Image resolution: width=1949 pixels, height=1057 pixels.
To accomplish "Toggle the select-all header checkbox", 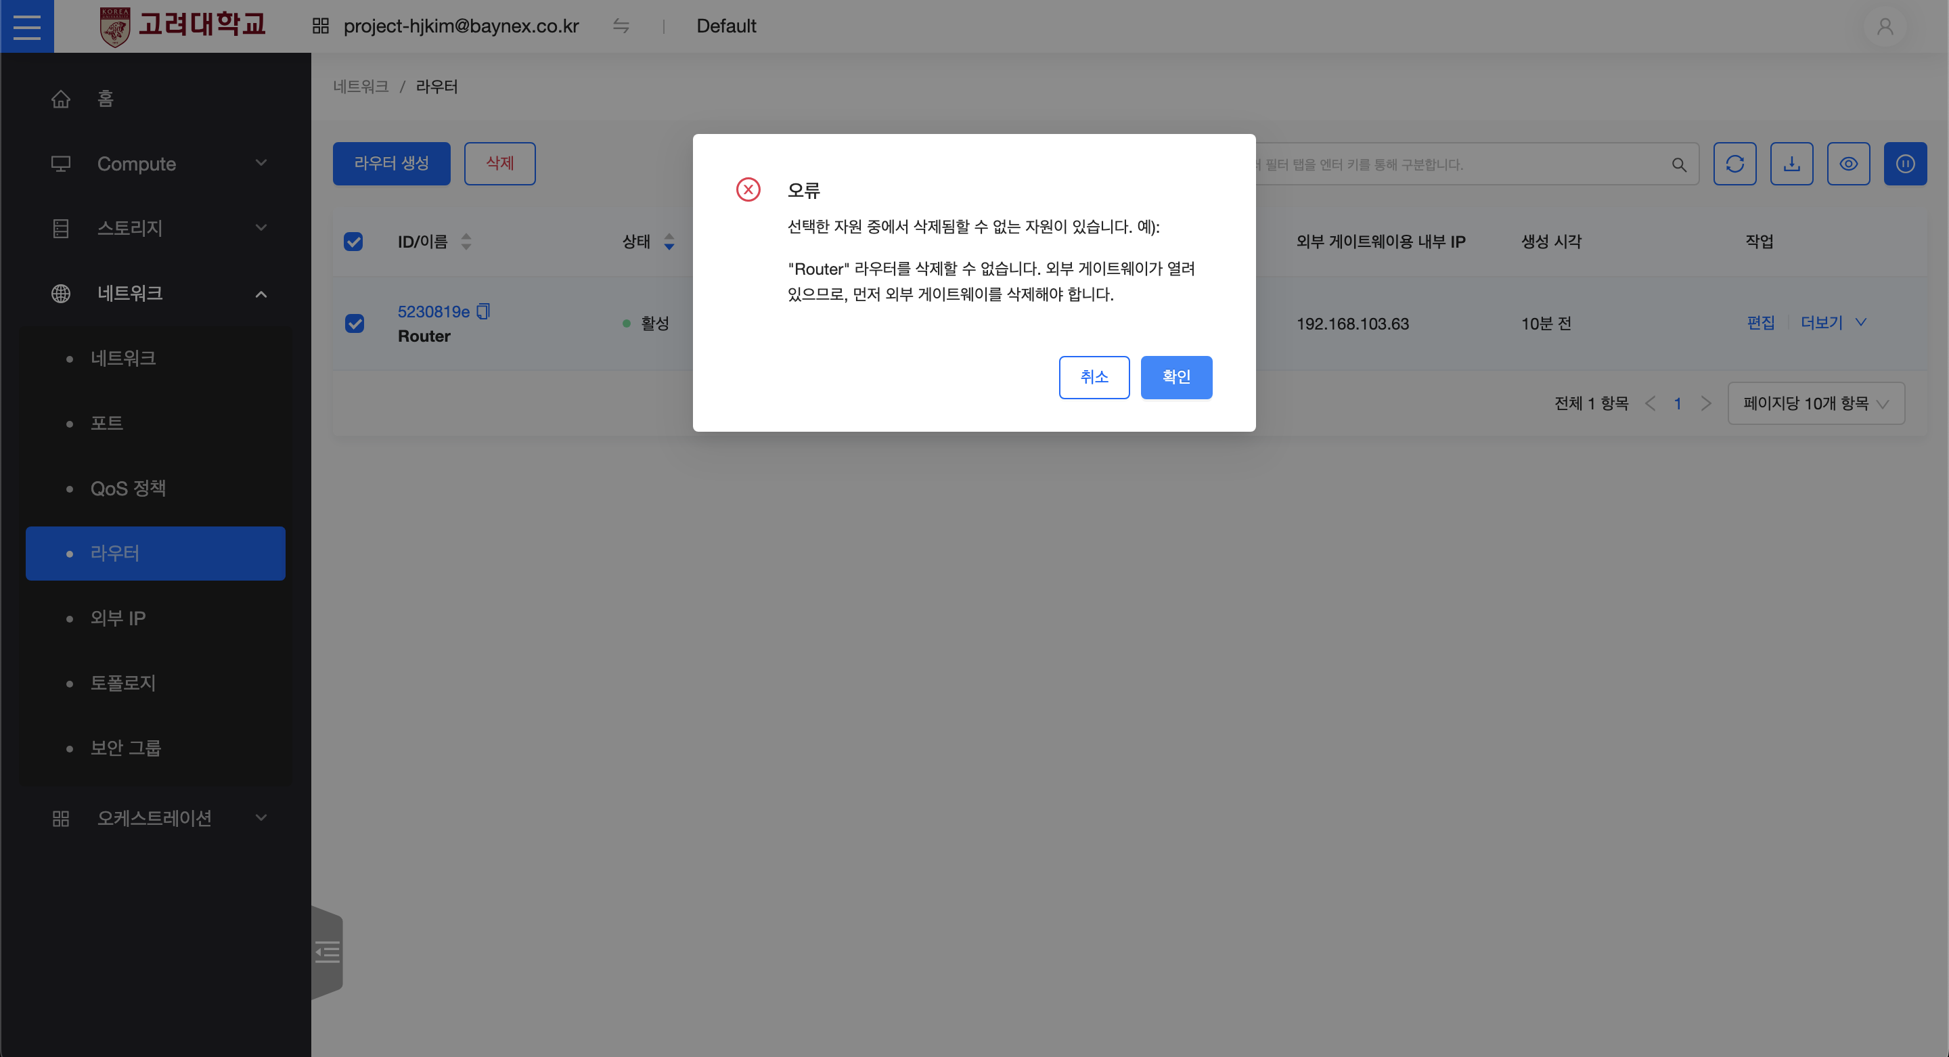I will (353, 242).
